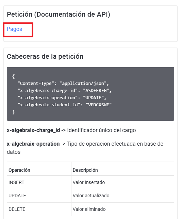This screenshot has height=219, width=180.
Task: Click the Valor insertado cell
Action: click(122, 182)
